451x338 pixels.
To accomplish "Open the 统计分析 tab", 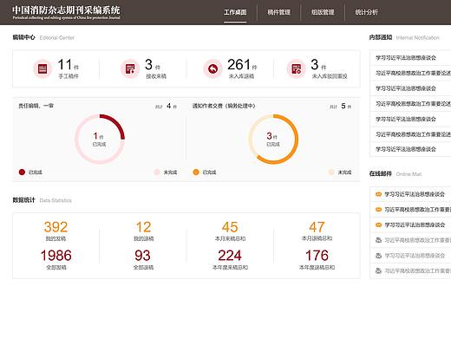I will click(x=366, y=12).
